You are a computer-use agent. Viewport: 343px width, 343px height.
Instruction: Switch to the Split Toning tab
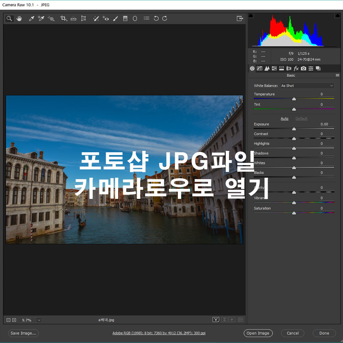coord(281,68)
